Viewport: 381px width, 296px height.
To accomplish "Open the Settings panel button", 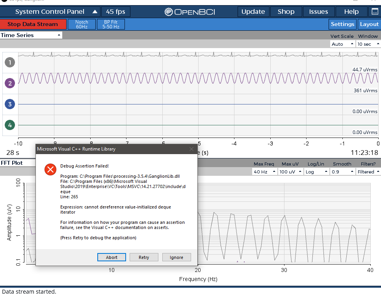I will (342, 24).
